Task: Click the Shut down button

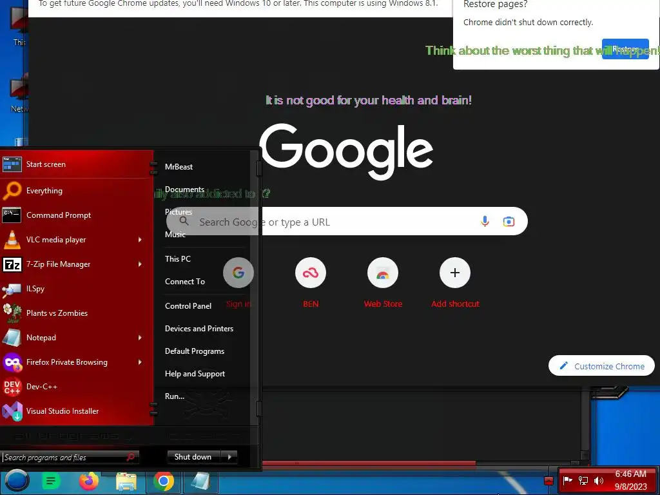Action: point(193,457)
